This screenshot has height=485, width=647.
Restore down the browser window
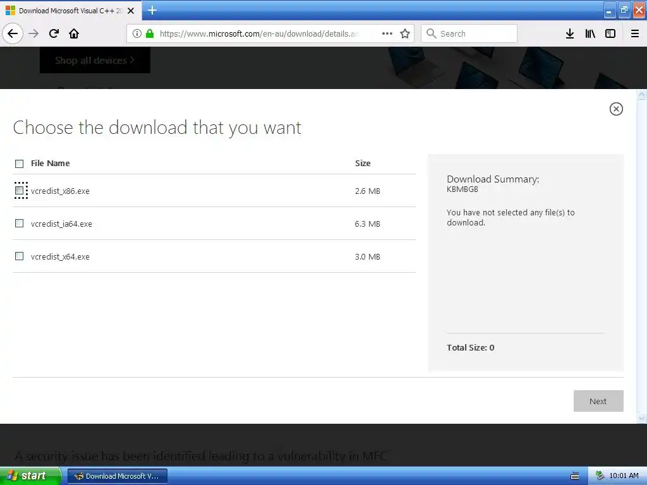click(624, 11)
